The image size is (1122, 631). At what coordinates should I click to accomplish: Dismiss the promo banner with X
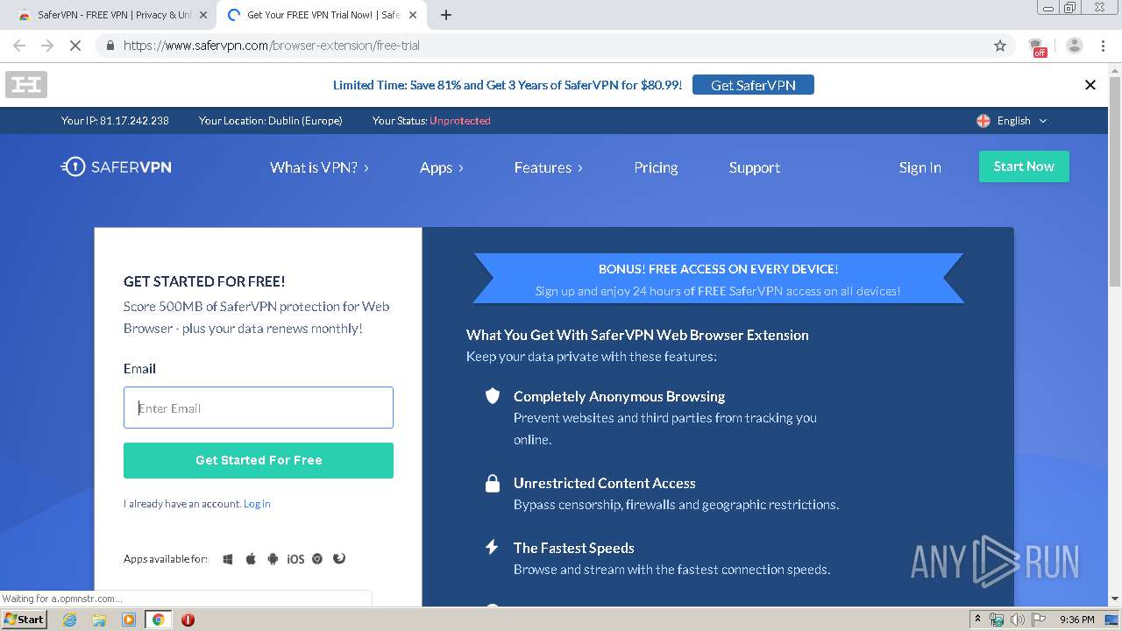tap(1090, 85)
